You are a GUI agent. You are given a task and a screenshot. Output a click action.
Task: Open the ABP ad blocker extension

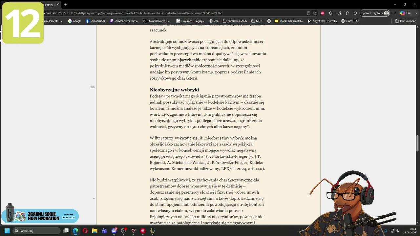323,13
